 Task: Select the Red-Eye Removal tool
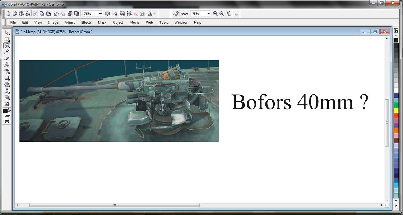[x=6, y=71]
